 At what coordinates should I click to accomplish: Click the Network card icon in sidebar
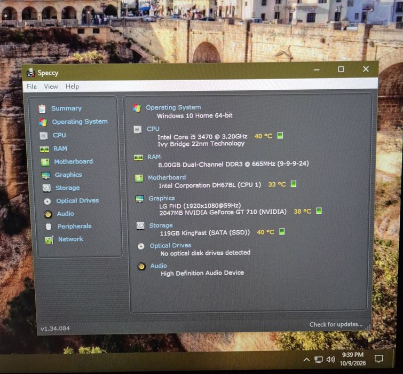pyautogui.click(x=49, y=240)
